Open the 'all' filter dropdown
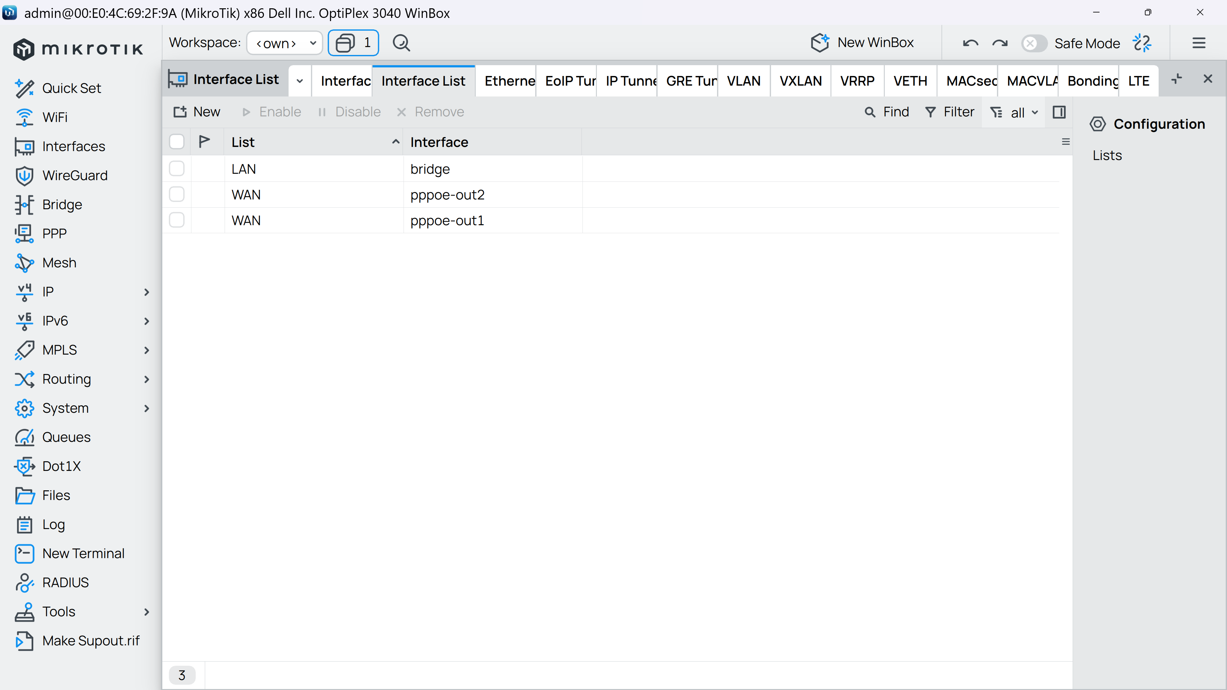The width and height of the screenshot is (1227, 690). [x=1014, y=112]
